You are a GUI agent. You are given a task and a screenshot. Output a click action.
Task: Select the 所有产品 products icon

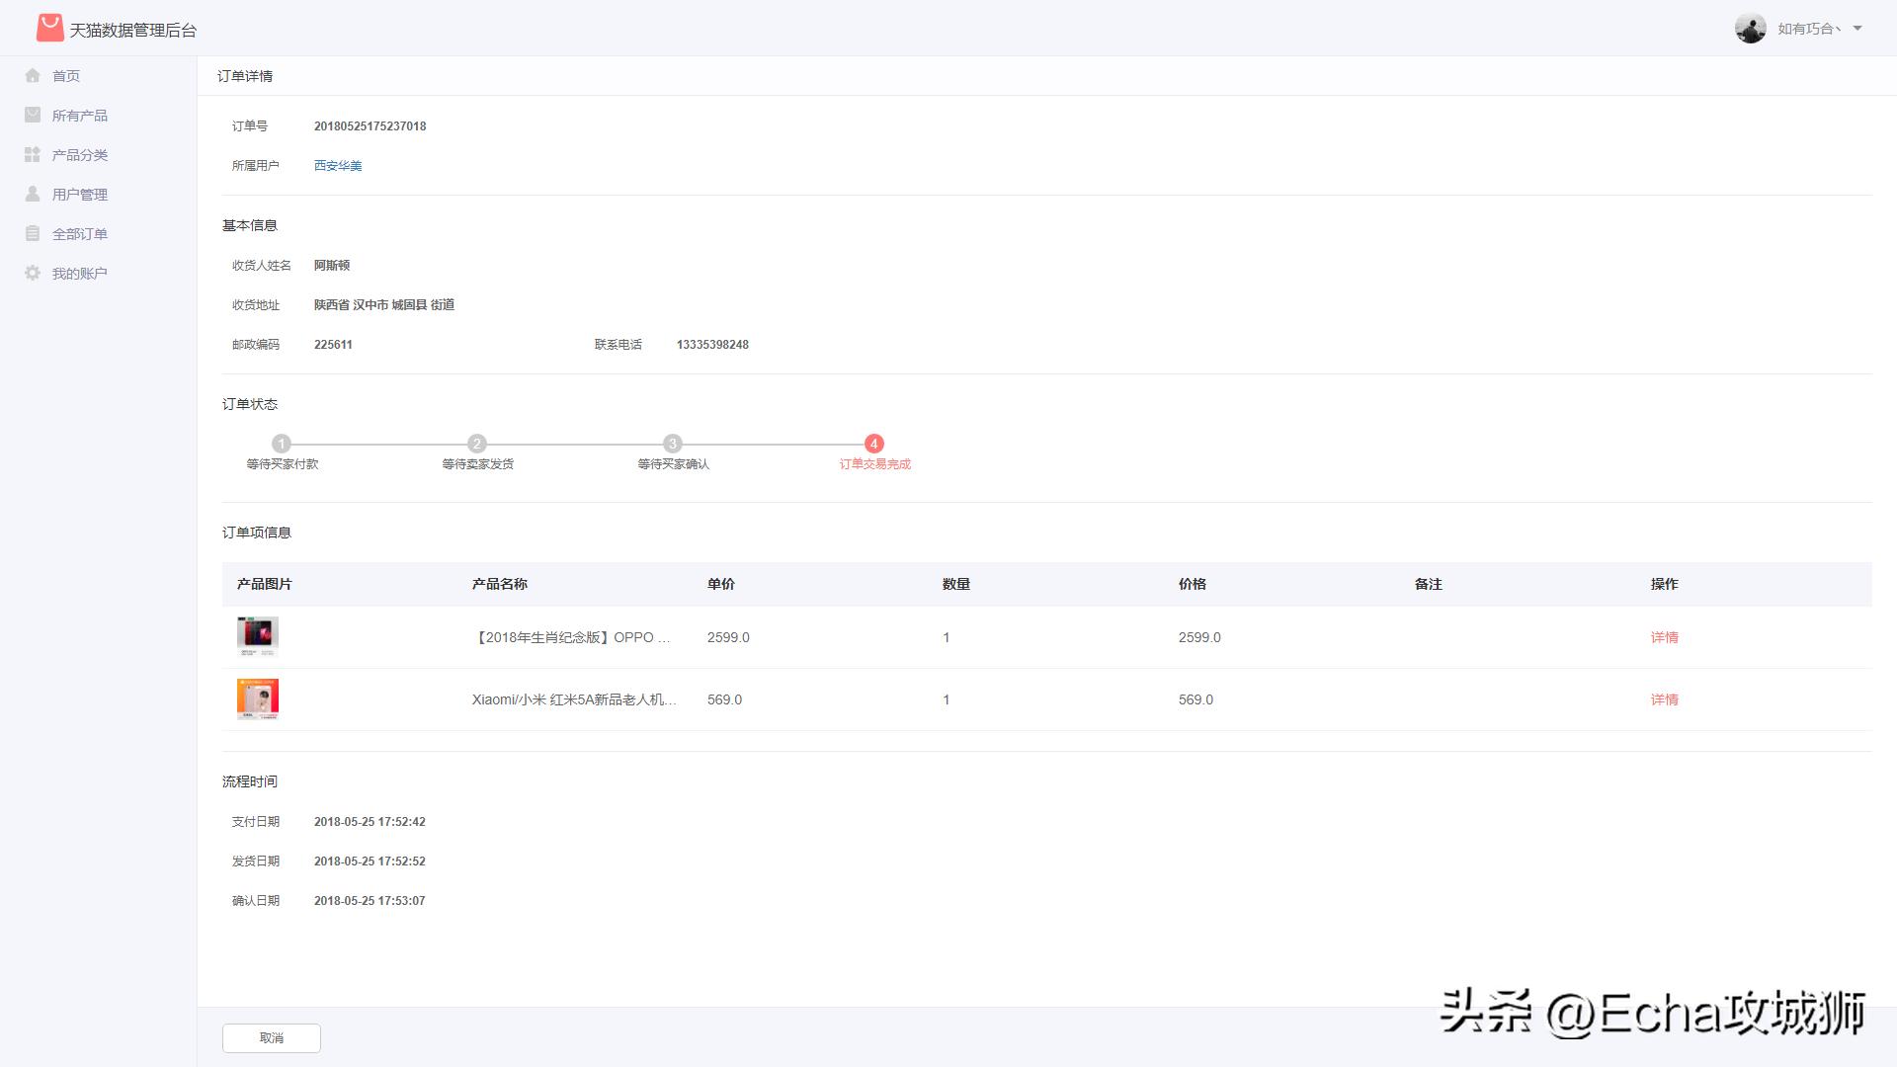[x=33, y=115]
